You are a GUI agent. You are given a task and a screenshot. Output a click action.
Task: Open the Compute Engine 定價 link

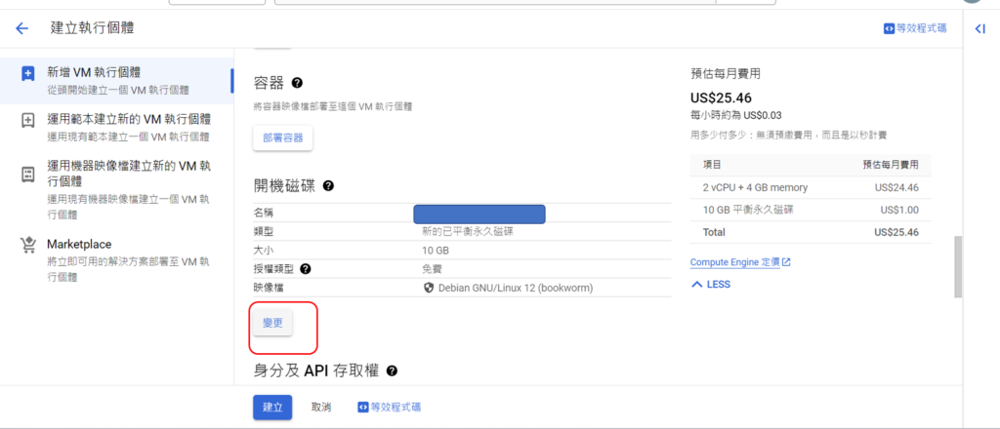click(x=739, y=262)
